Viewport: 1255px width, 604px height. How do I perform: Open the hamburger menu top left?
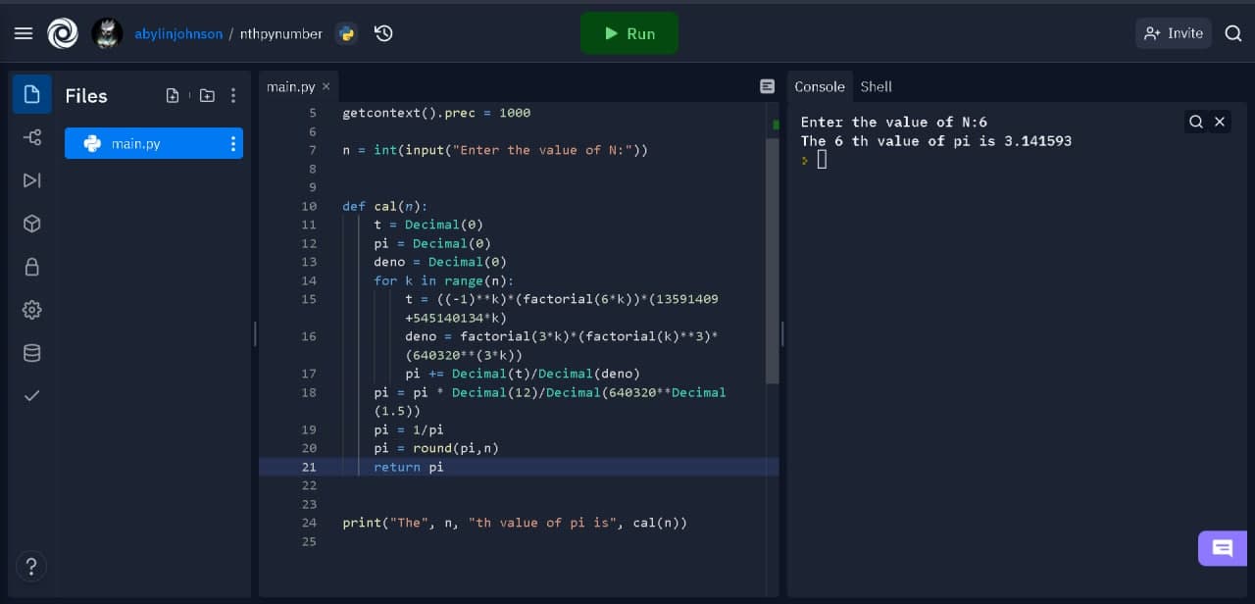click(x=24, y=32)
